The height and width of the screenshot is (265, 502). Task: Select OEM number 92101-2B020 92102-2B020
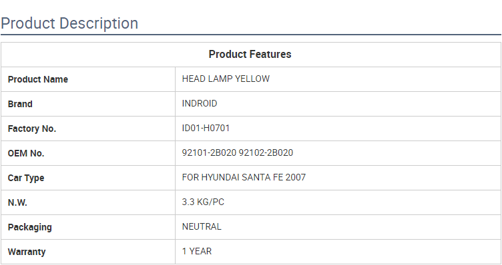click(x=237, y=152)
